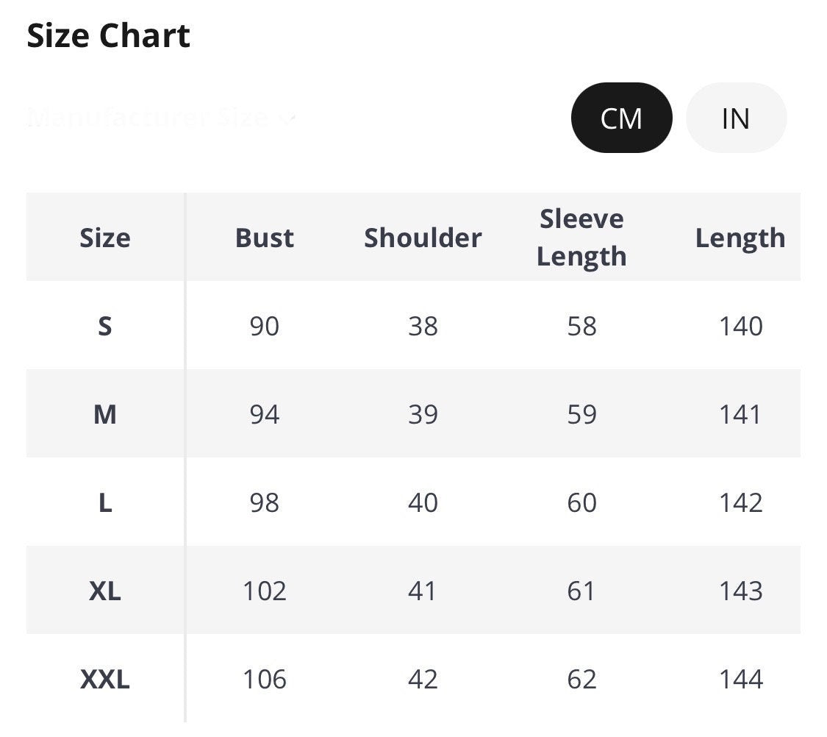
Task: Click the sleeve length value 60 for L
Action: [581, 502]
